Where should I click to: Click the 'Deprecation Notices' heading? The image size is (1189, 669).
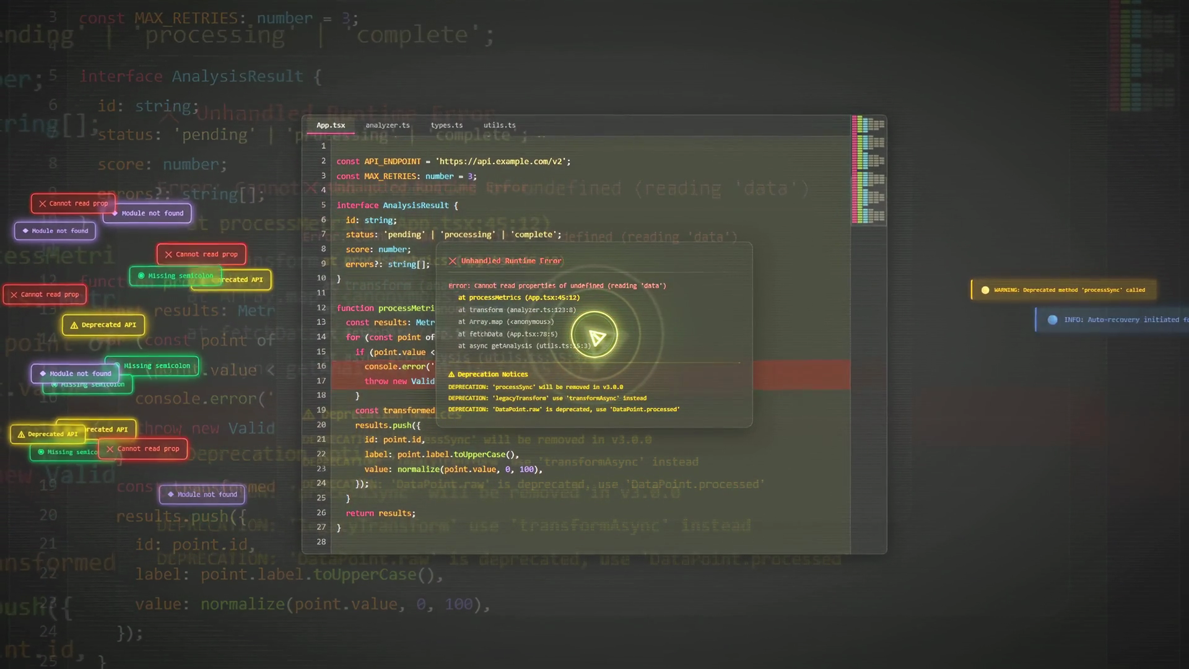point(493,374)
